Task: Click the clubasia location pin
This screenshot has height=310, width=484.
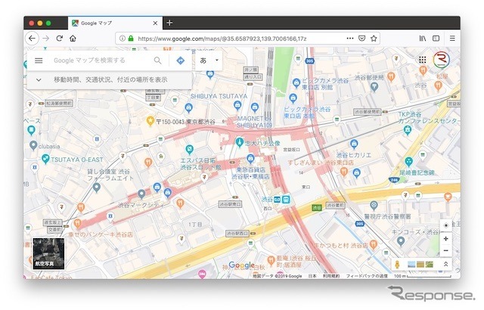Action: 33,145
